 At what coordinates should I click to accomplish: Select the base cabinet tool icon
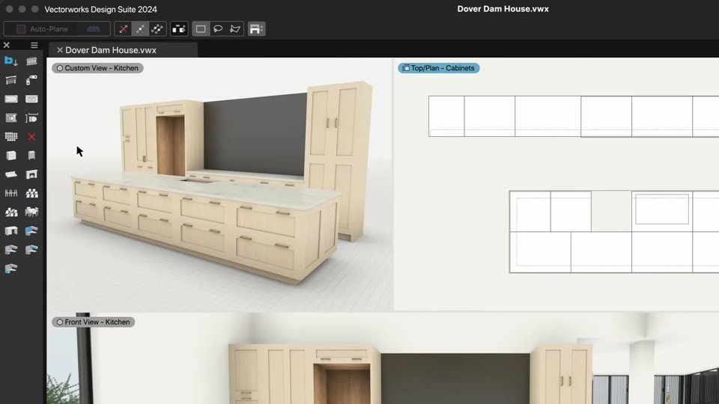click(11, 156)
